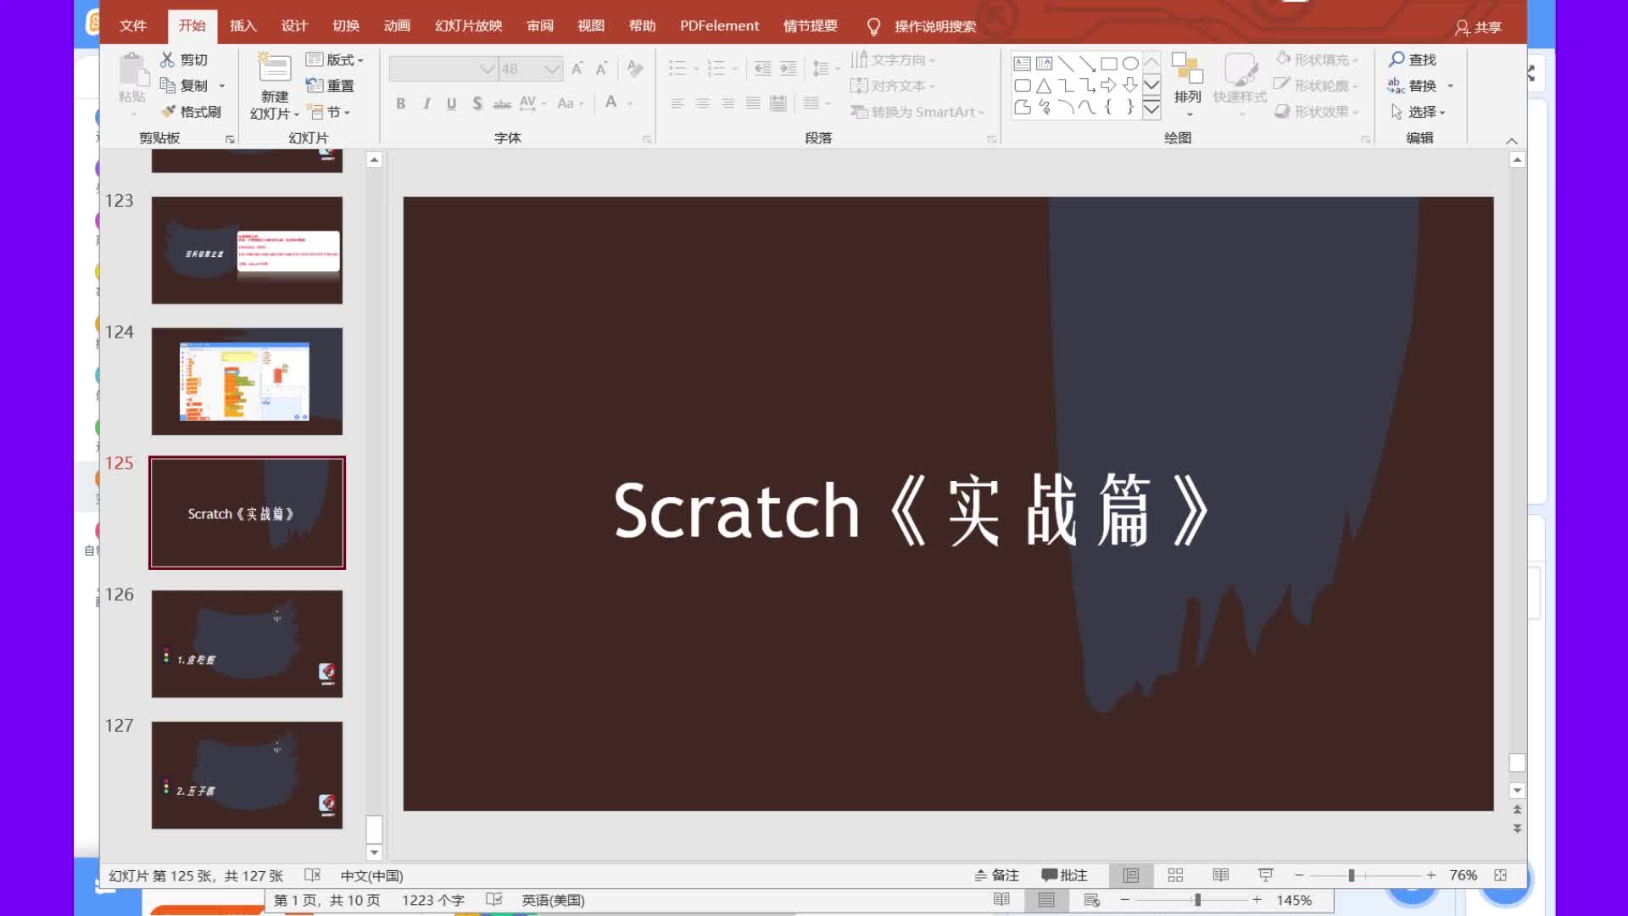The image size is (1628, 916).
Task: Click the 76% zoom level
Action: coord(1463,875)
